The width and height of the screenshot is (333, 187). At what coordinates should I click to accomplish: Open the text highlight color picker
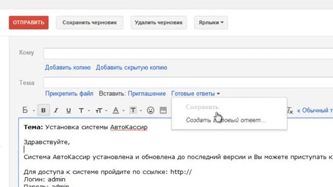pos(135,111)
